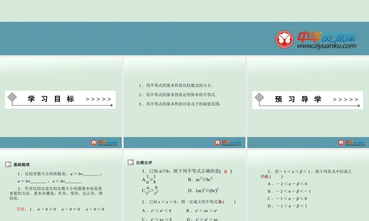
Task: Click the diamond icon beside 学习目标
Action: 12,97
